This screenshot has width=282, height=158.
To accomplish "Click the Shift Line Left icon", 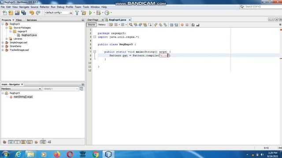I will click(x=171, y=25).
